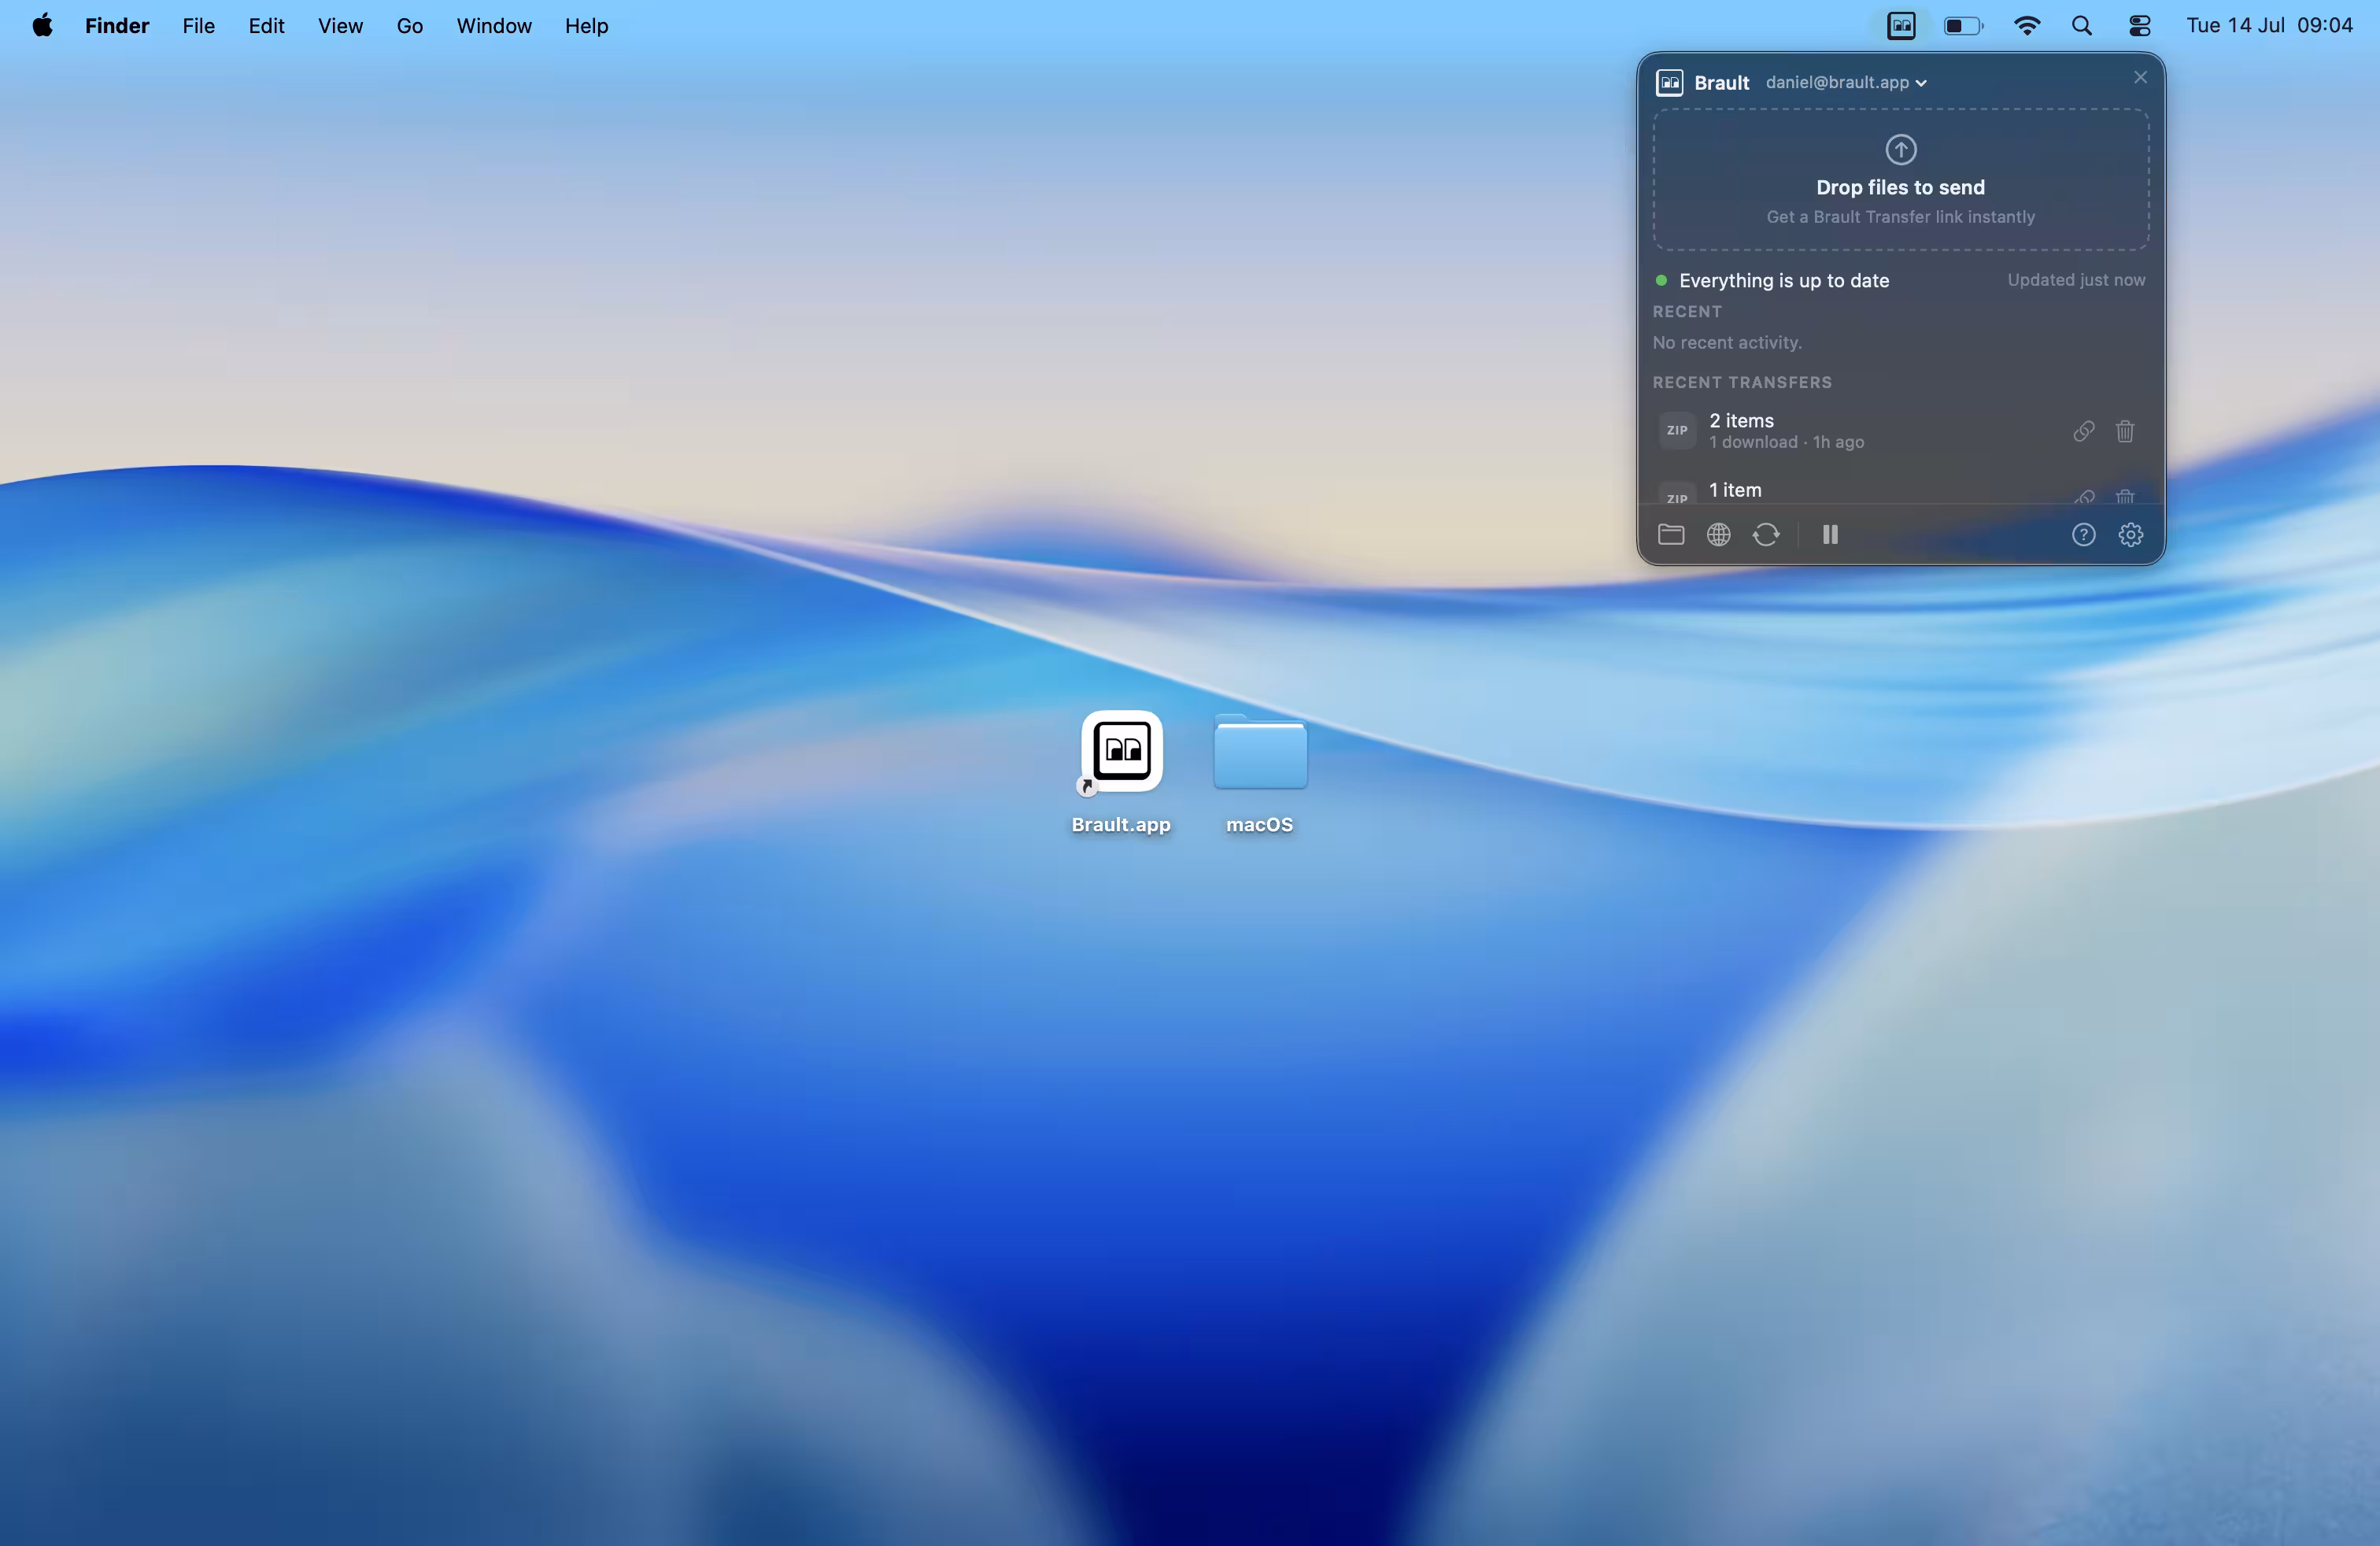This screenshot has height=1546, width=2380.
Task: Click the green sync status dot
Action: pyautogui.click(x=1661, y=280)
